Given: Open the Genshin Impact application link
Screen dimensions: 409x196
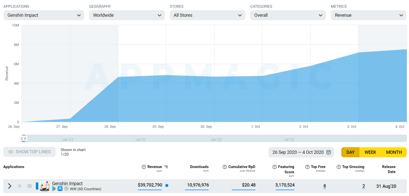Looking at the screenshot, I should 67,183.
